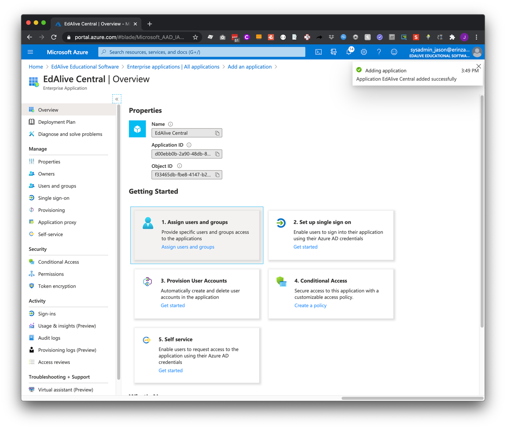Click the Create a policy link

click(311, 305)
